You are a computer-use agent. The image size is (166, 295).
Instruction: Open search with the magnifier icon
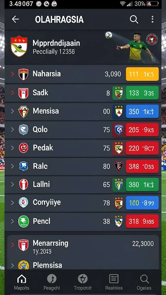click(134, 19)
